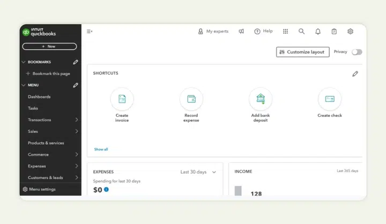Collapse the Menu section chevron

coord(24,85)
